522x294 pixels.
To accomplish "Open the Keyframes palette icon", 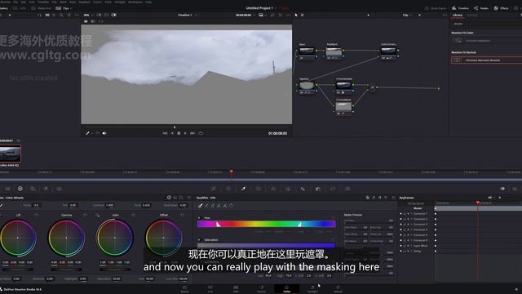I will point(502,189).
